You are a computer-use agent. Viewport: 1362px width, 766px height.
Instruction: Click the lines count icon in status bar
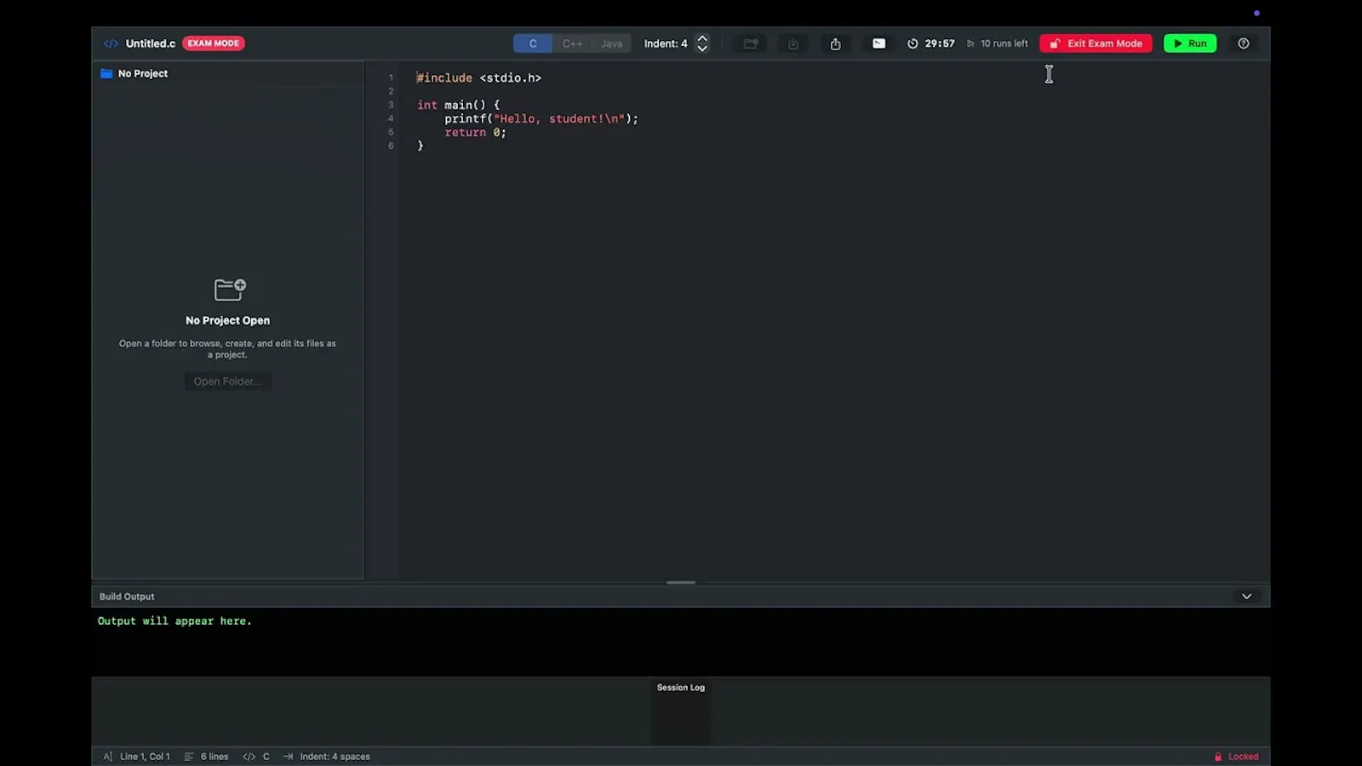[x=189, y=756]
